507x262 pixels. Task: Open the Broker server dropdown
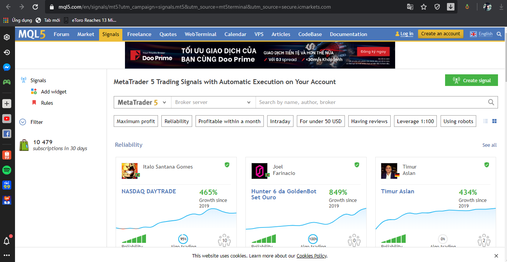213,102
